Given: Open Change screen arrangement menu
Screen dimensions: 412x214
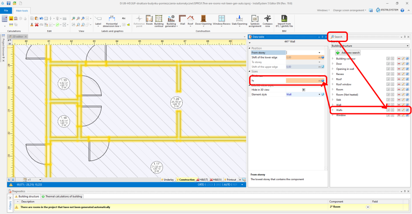Looking at the screenshot, I should pos(349,11).
